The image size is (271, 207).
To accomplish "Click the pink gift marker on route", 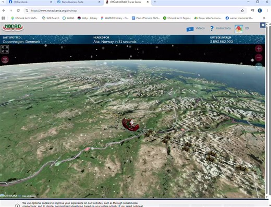I will point(87,149).
